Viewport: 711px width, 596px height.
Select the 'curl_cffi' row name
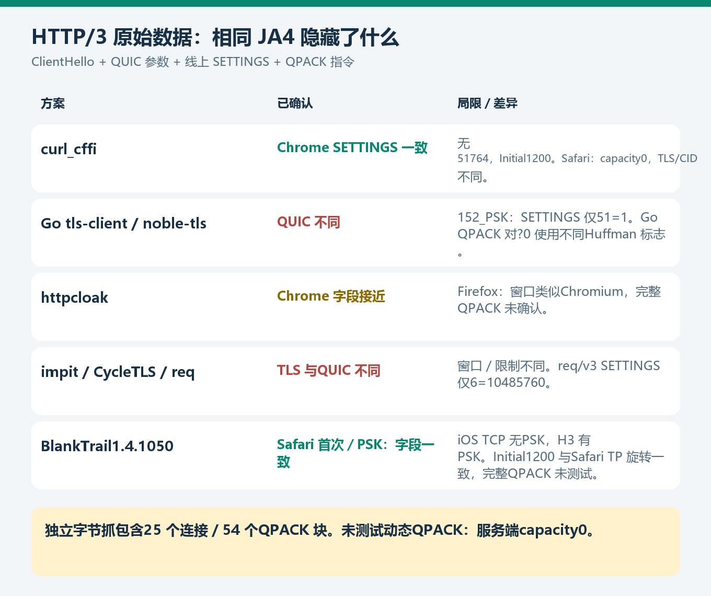coord(68,149)
